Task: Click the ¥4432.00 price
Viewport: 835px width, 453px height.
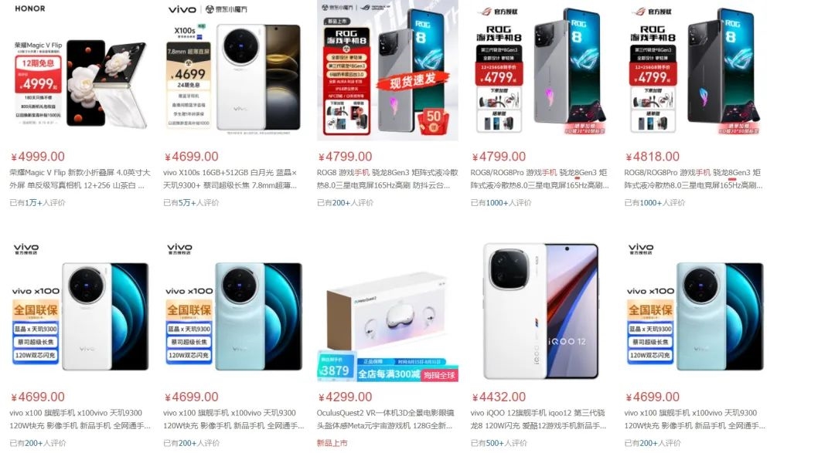Action: (499, 397)
